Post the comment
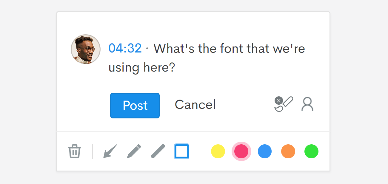Image resolution: width=388 pixels, height=184 pixels. click(x=135, y=106)
